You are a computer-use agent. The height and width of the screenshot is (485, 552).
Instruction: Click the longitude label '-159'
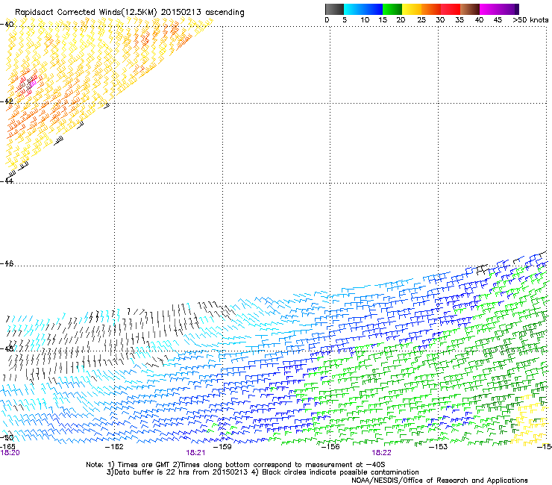click(x=222, y=447)
